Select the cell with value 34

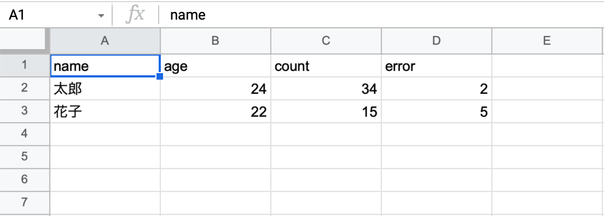326,89
